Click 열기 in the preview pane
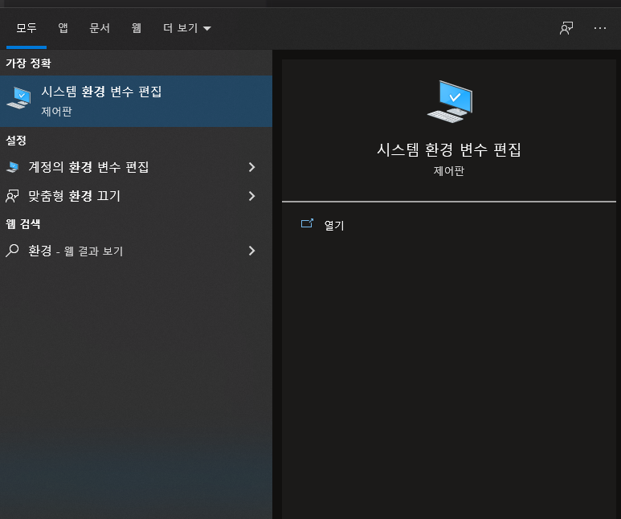 tap(334, 226)
